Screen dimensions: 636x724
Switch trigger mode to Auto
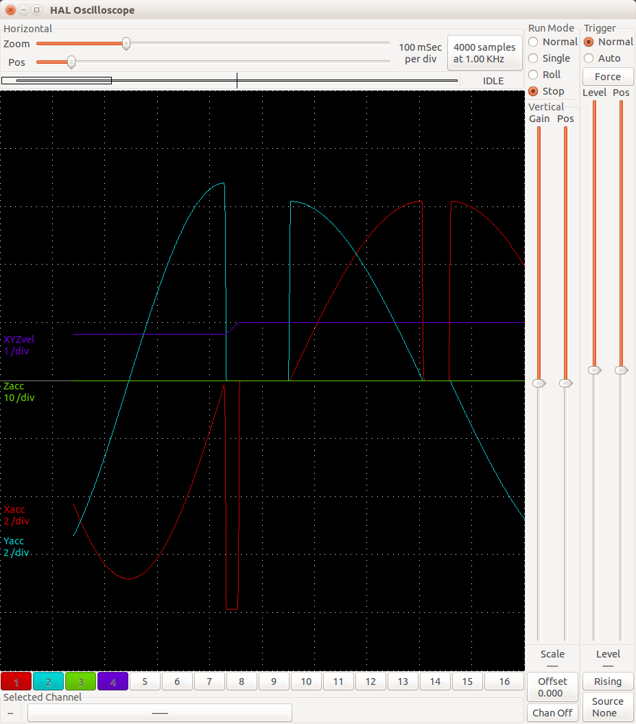(589, 58)
